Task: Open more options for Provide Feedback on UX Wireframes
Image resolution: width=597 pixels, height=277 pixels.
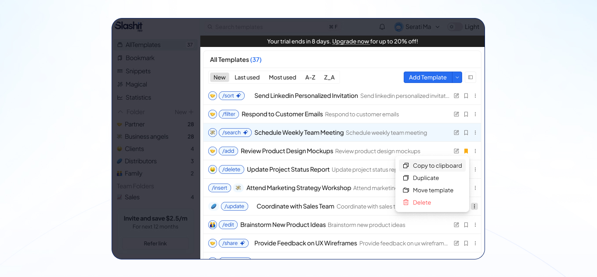Action: (475, 243)
